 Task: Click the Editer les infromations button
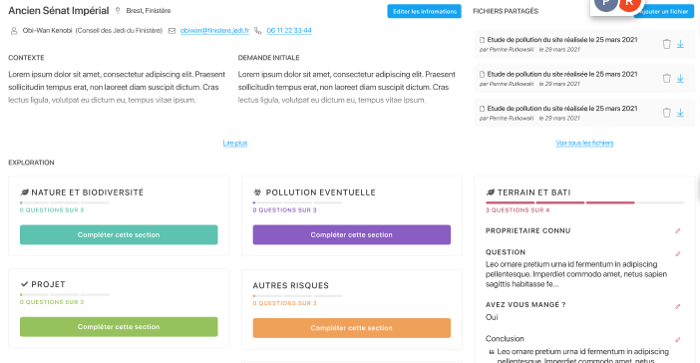[424, 11]
